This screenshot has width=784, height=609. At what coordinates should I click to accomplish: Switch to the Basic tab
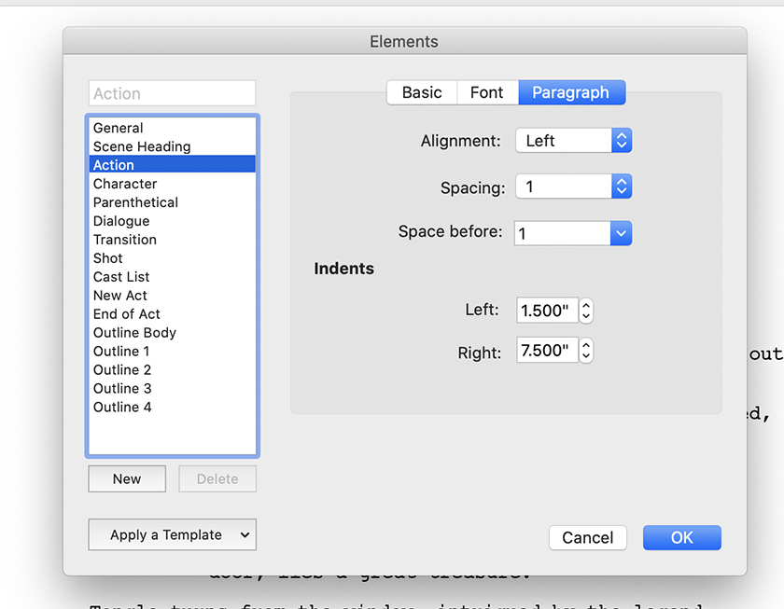[x=422, y=92]
